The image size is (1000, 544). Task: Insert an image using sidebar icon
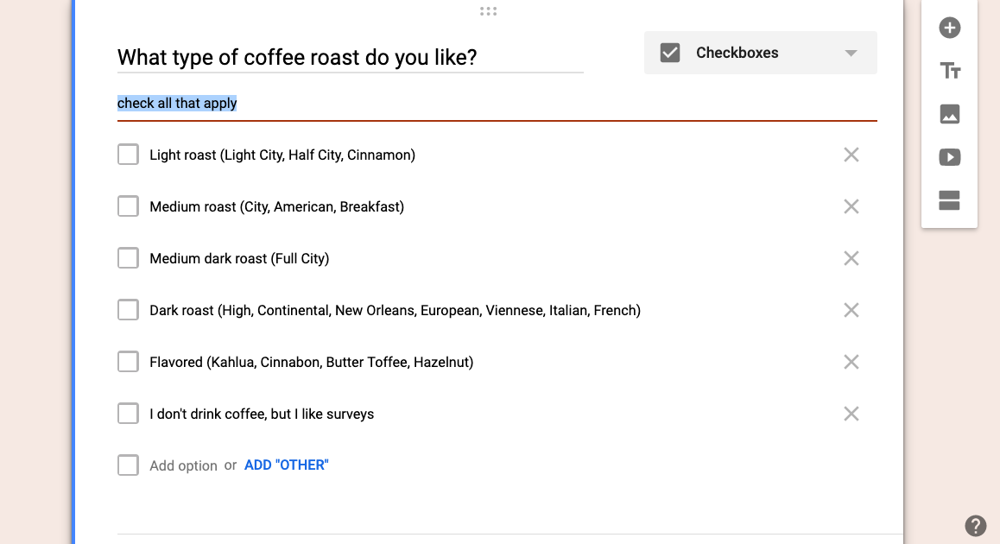(949, 114)
